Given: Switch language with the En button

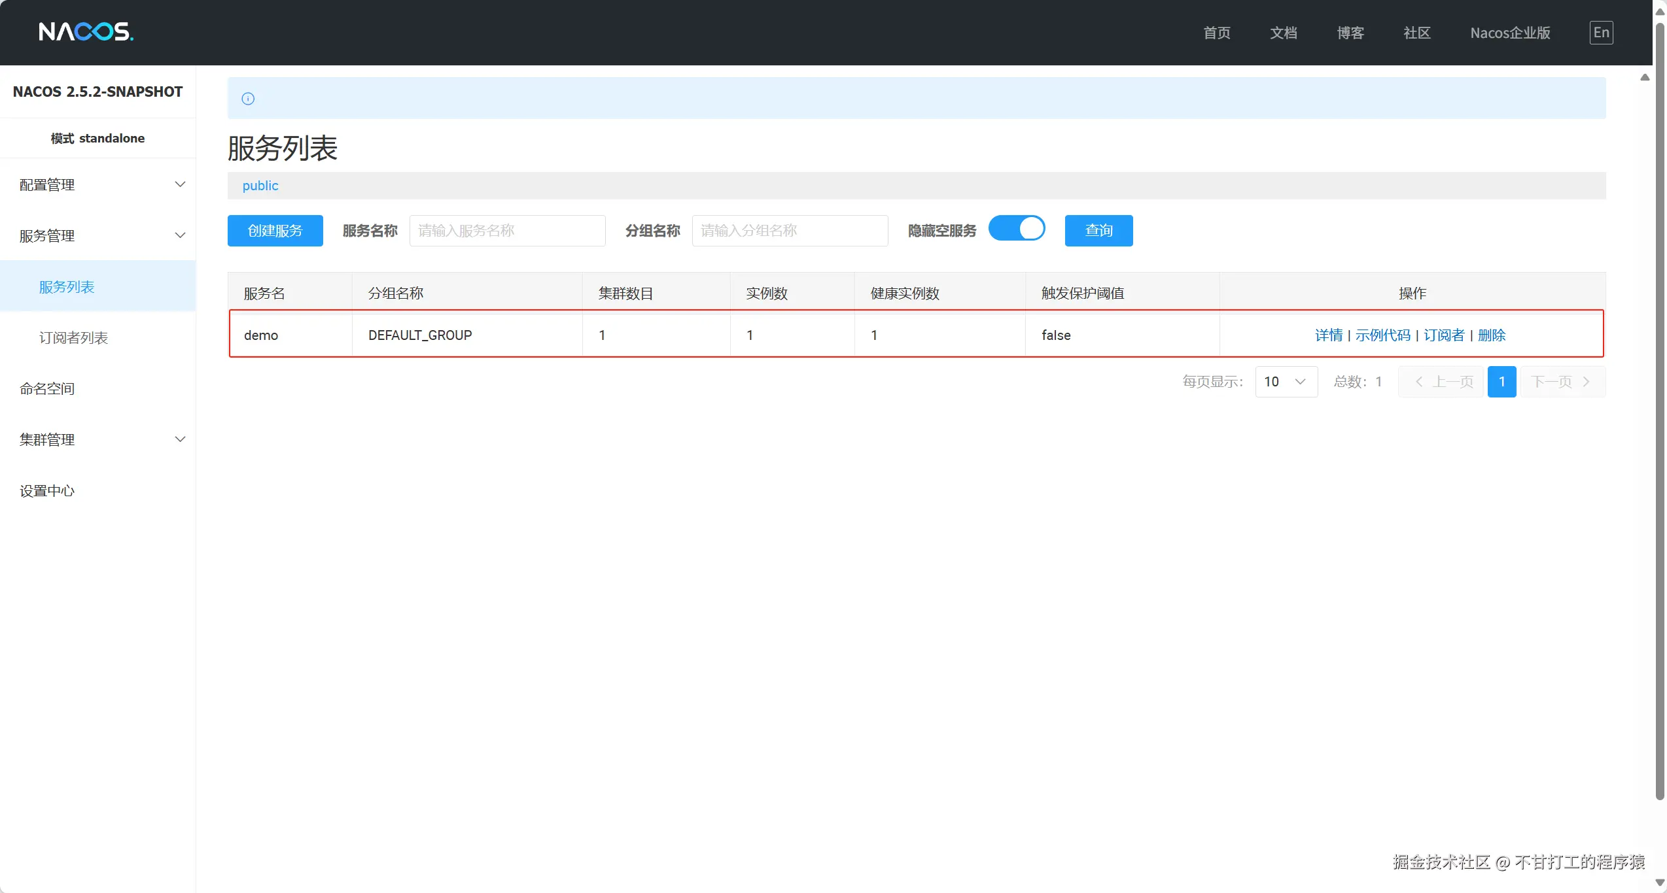Looking at the screenshot, I should tap(1601, 33).
